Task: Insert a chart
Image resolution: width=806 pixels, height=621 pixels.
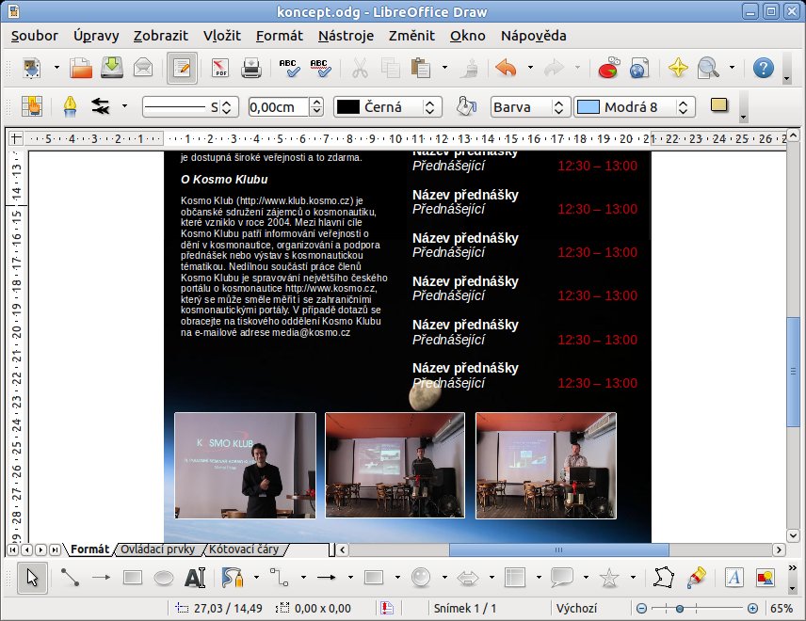Action: click(x=608, y=68)
